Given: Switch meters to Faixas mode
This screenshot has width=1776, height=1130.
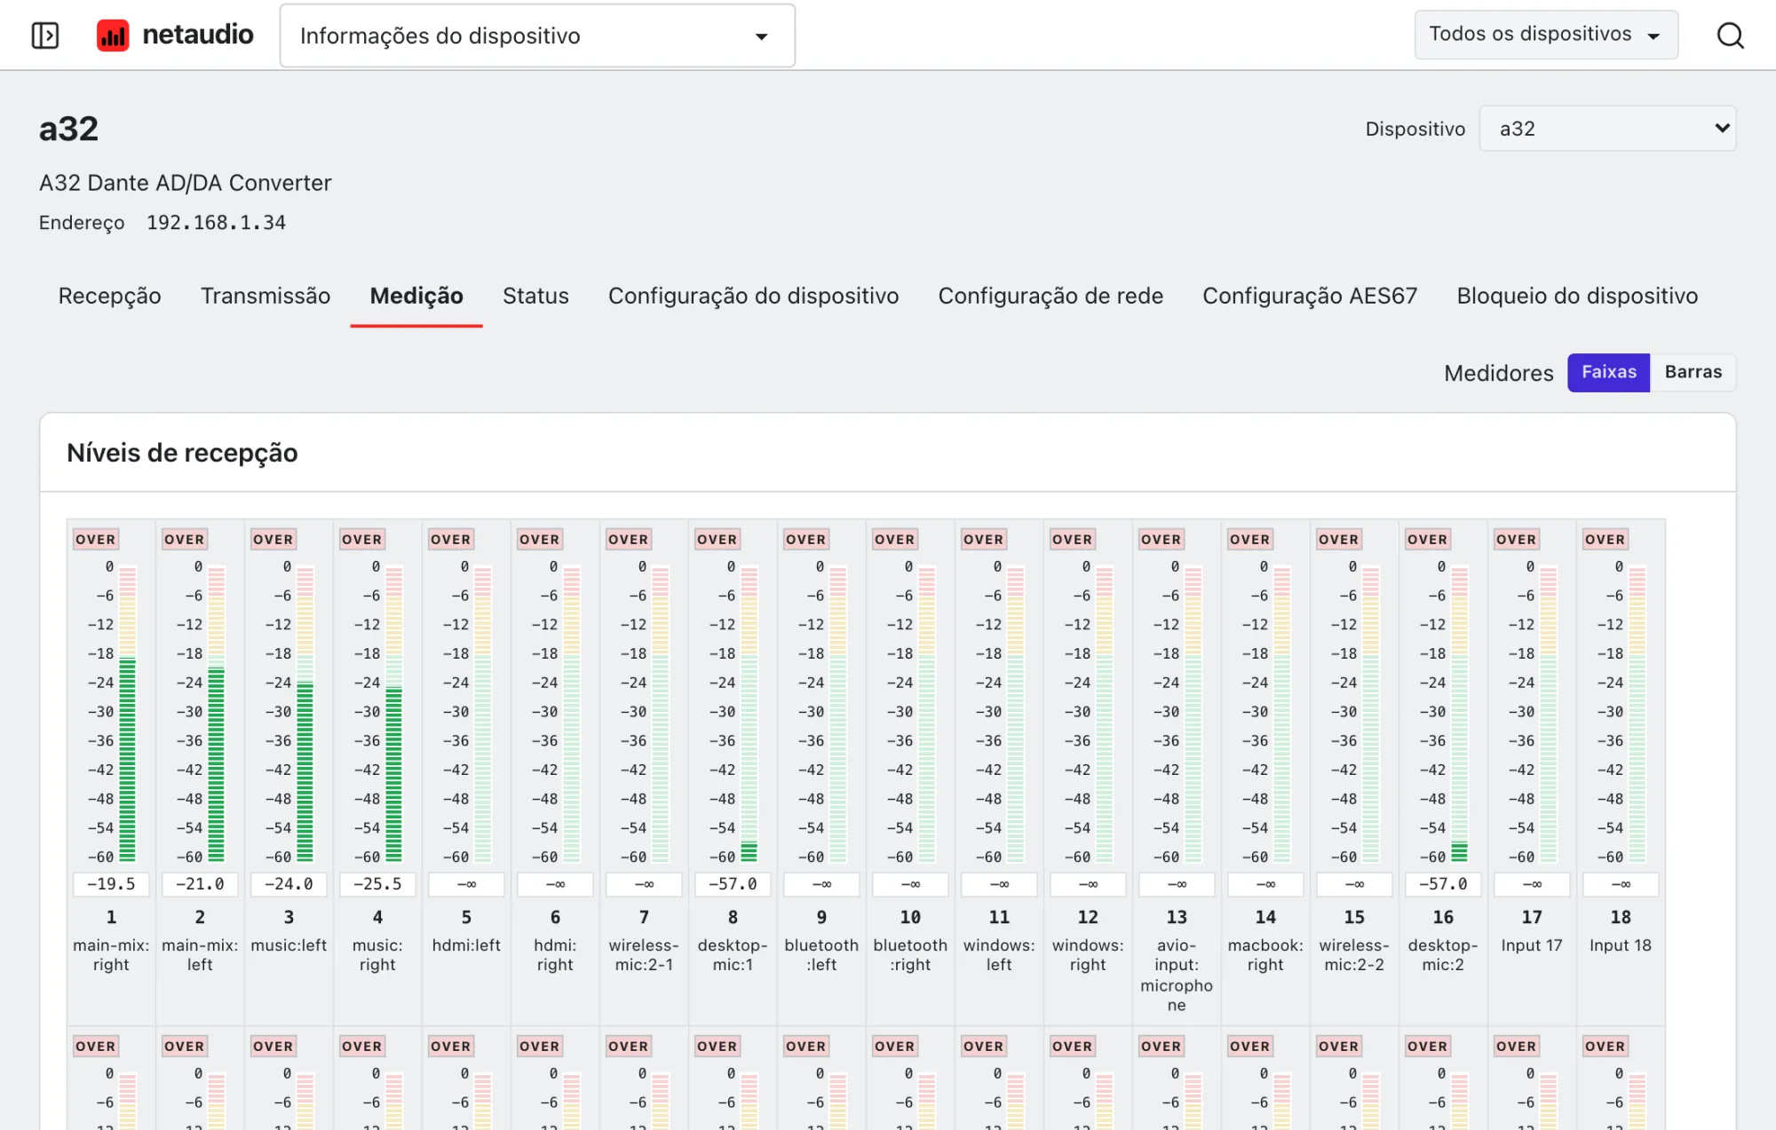Looking at the screenshot, I should 1608,372.
